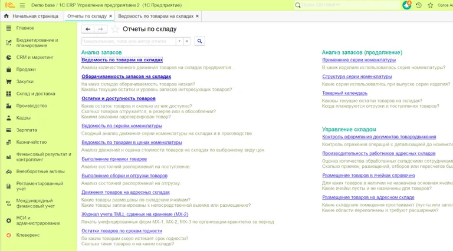
Task: Close the Отчеты по складу tab
Action: (109, 16)
